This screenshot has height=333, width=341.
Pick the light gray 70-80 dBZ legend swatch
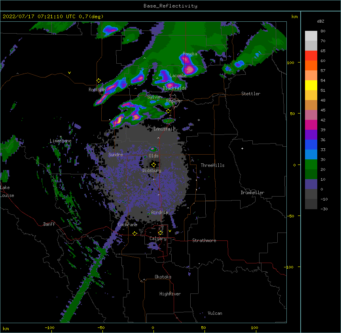pos(311,36)
